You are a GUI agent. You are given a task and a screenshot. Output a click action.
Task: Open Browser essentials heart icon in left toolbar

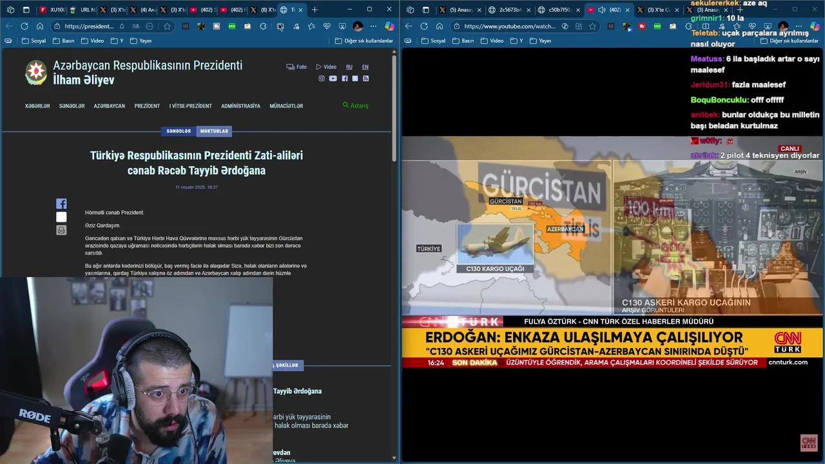coord(327,26)
